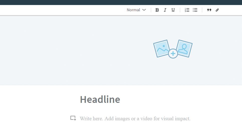242x125 pixels.
Task: Insert a hyperlink
Action: (x=217, y=10)
